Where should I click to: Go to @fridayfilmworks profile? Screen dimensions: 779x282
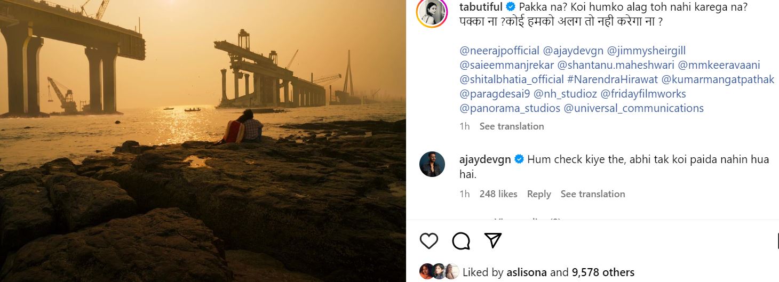pos(643,94)
